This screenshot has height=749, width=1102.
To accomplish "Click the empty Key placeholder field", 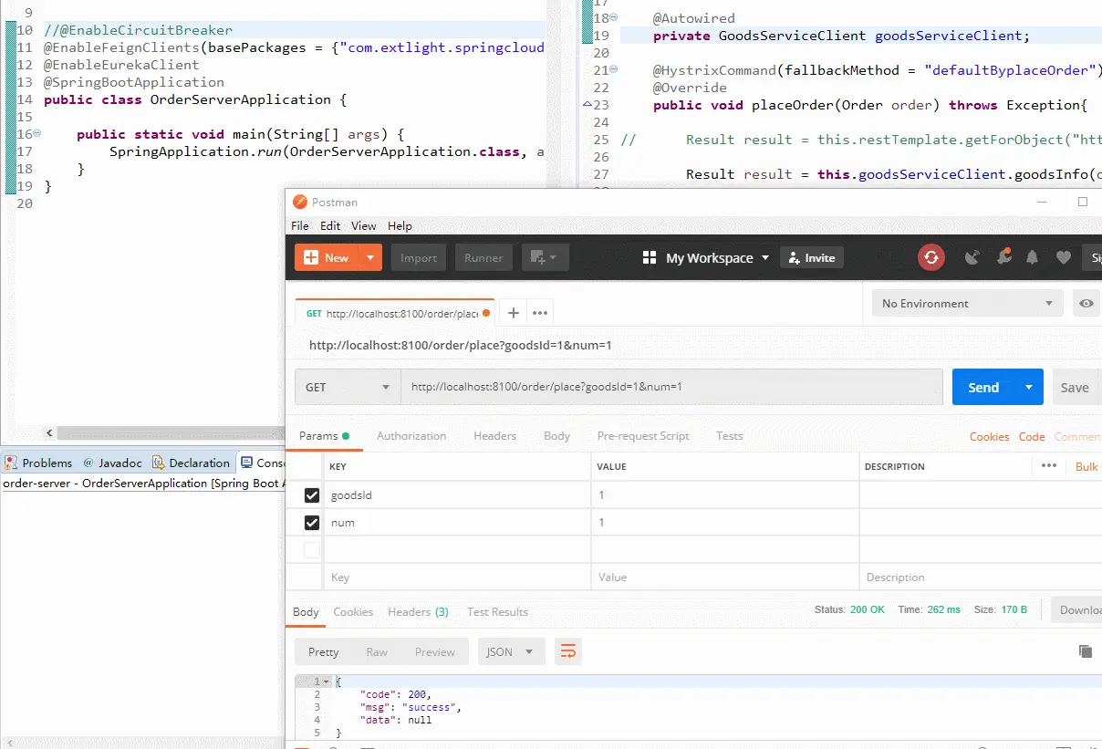I will click(x=457, y=577).
